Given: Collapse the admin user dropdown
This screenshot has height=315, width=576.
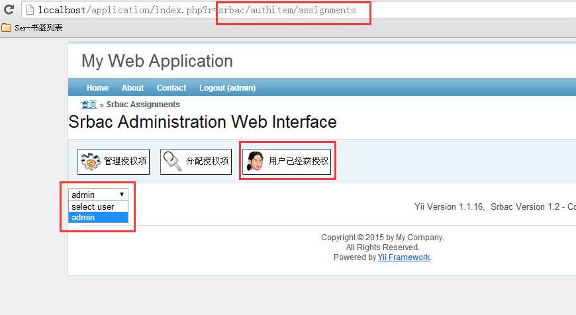Looking at the screenshot, I should 98,195.
